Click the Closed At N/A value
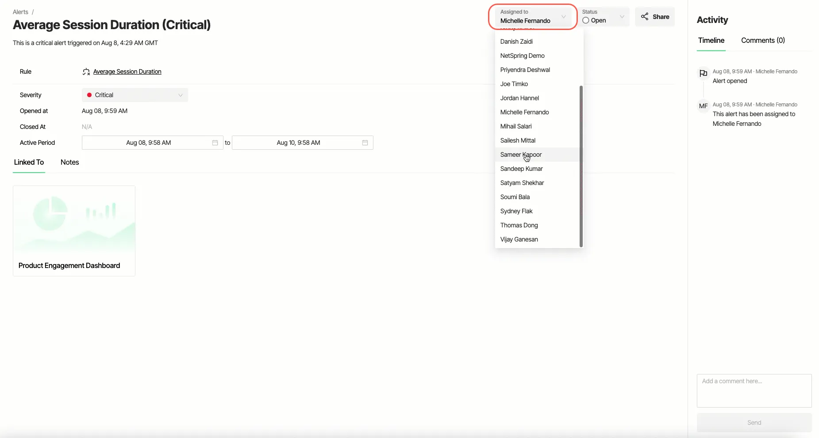Viewport: 819px width, 438px height. [87, 127]
